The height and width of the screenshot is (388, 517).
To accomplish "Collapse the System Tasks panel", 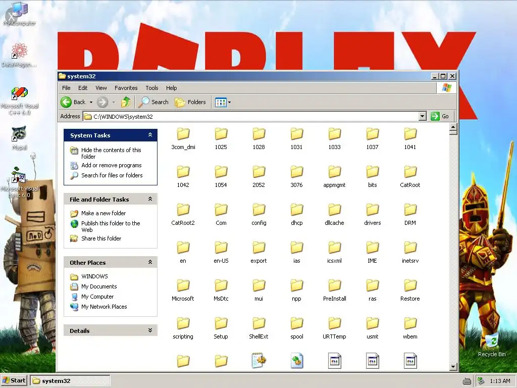I will point(150,135).
